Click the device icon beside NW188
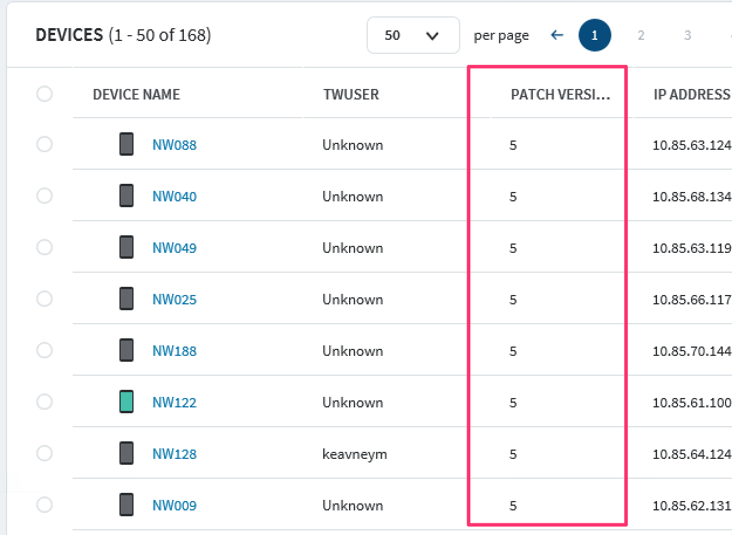The width and height of the screenshot is (732, 535). pos(126,350)
